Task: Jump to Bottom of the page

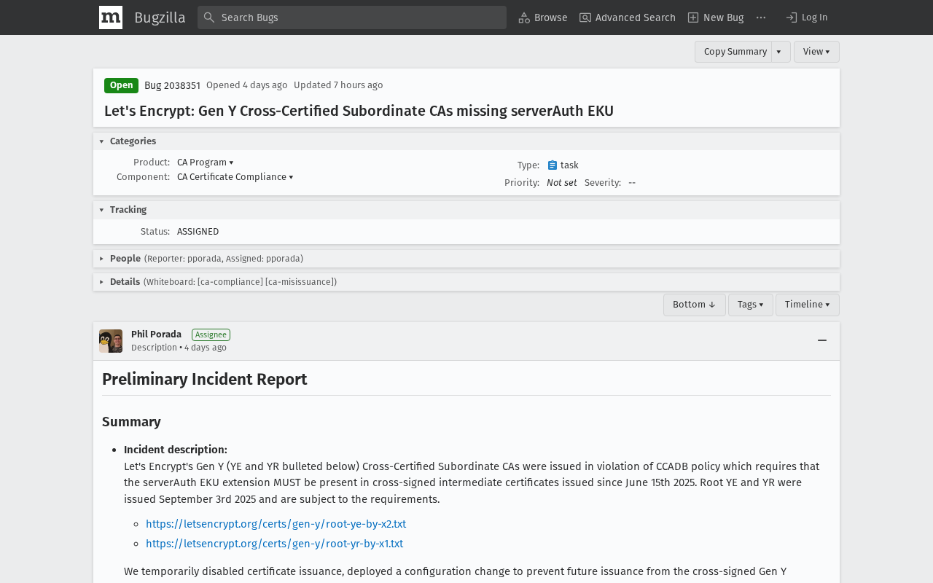Action: coord(694,305)
